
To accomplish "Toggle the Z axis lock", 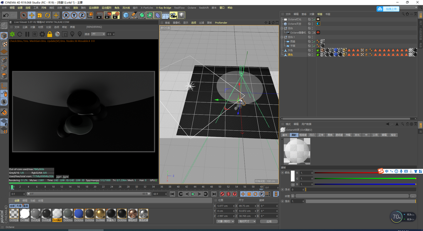I will [82, 15].
